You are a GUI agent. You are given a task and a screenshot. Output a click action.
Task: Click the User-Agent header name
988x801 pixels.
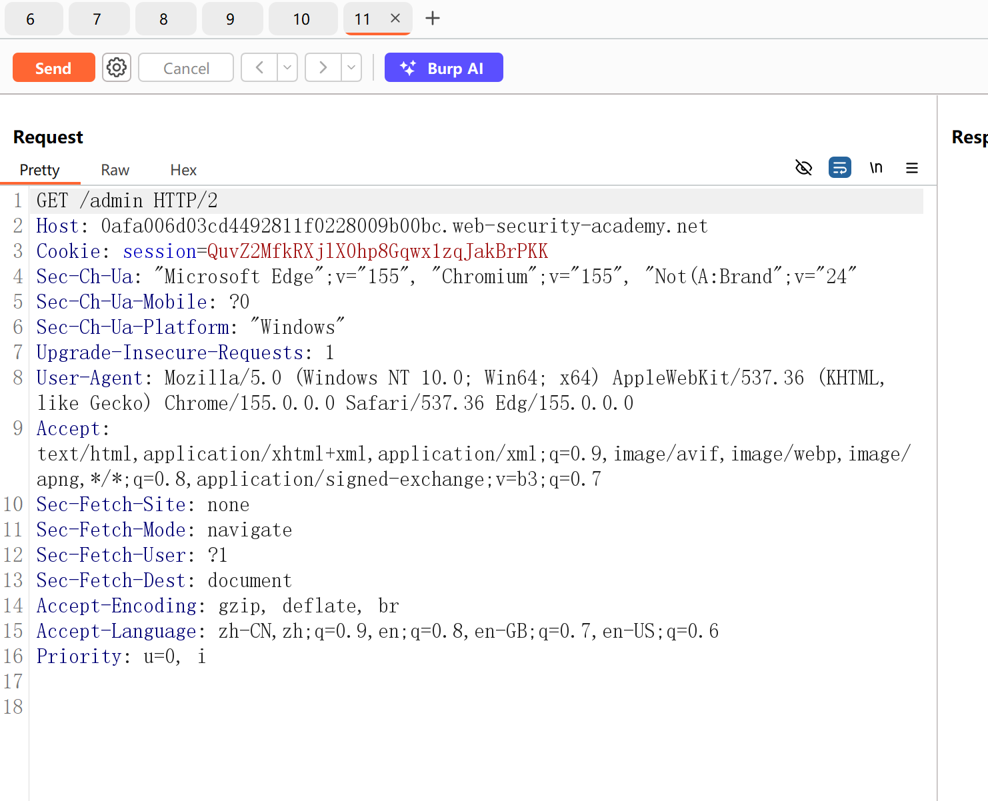point(90,378)
